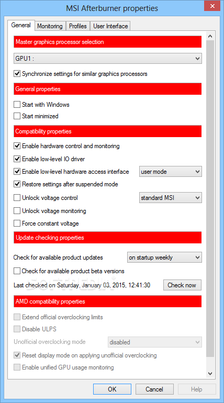The image size is (224, 403).
Task: Open the standard MSI dropdown
Action: point(171,198)
